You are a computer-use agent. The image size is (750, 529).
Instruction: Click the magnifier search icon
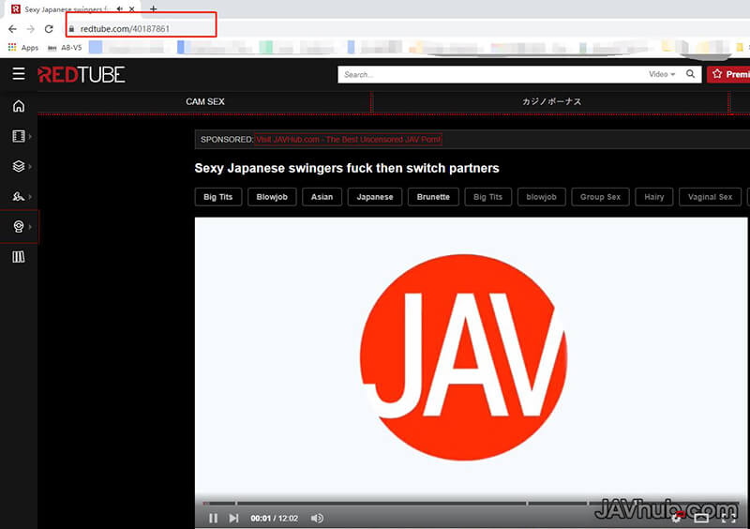(x=690, y=74)
